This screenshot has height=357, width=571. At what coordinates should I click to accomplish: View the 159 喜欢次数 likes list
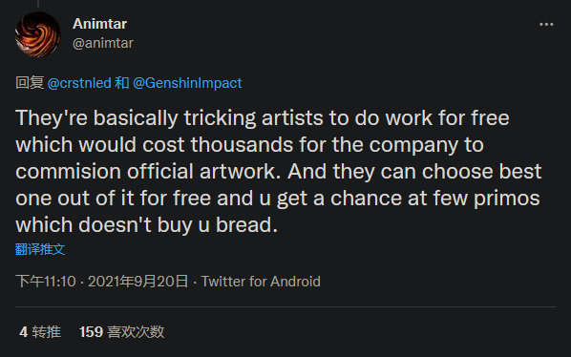[x=121, y=332]
